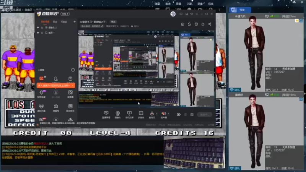Click the upper 送礼 gift button
Image resolution: width=306 pixels, height=172 pixels.
point(235,90)
